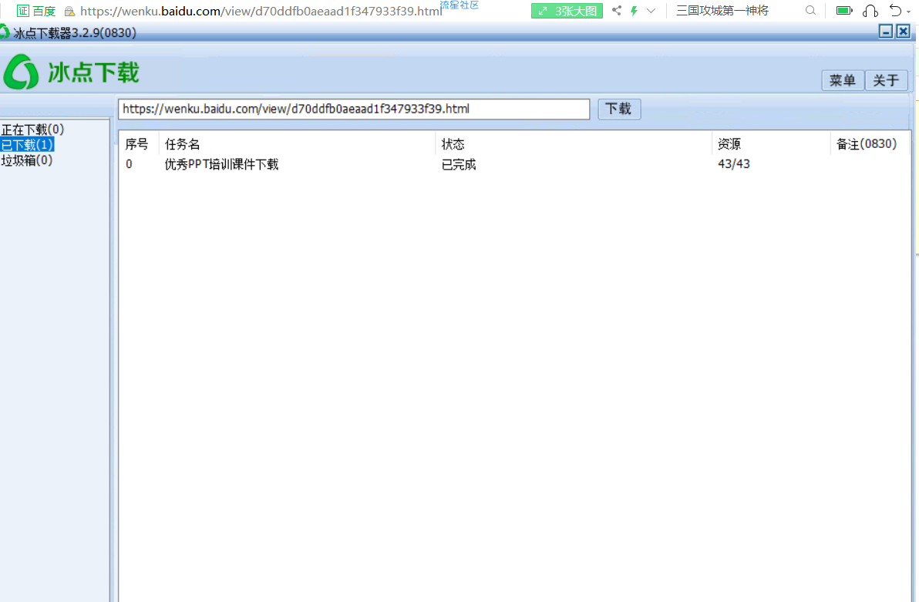Viewport: 919px width, 602px height.
Task: Open the dropdown arrow next to undo icon
Action: tap(908, 12)
